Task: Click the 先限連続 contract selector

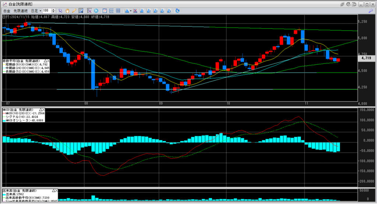Action: click(x=20, y=11)
